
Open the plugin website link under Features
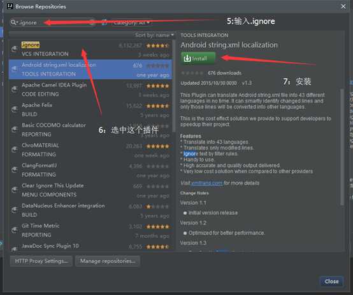[x=206, y=183]
